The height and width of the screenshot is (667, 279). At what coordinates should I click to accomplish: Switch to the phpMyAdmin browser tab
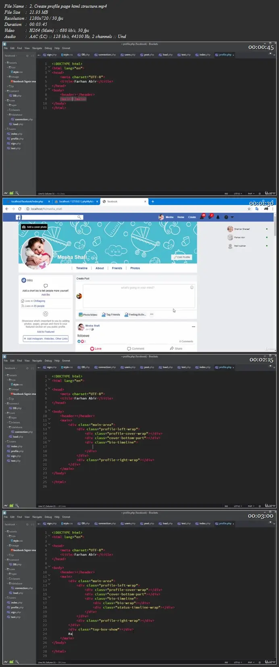[x=76, y=201]
